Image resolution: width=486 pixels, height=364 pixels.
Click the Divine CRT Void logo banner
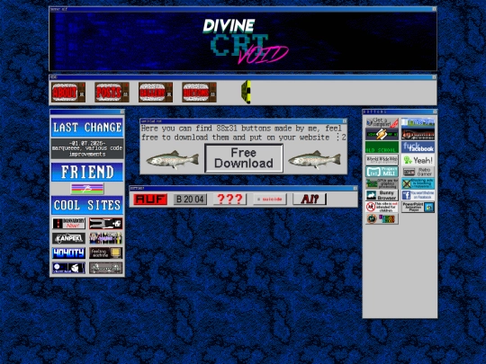pos(243,41)
